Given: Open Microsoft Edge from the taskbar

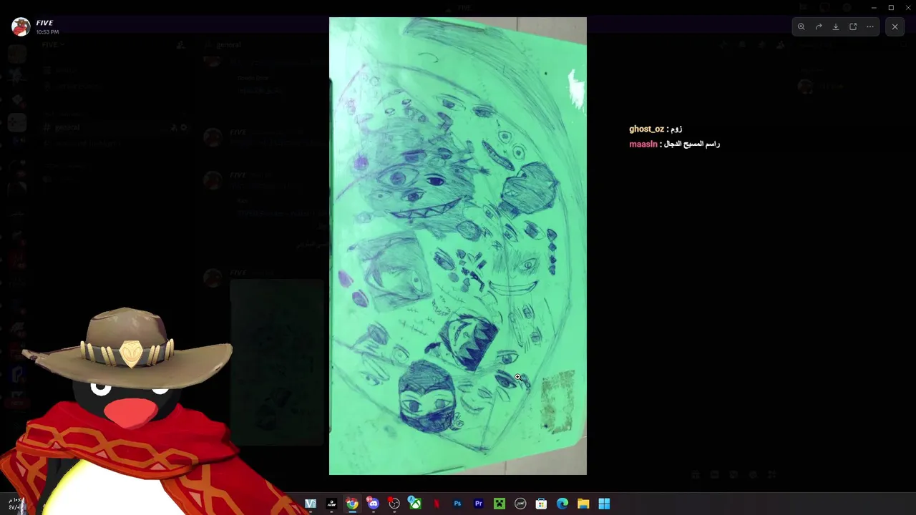Looking at the screenshot, I should (562, 504).
